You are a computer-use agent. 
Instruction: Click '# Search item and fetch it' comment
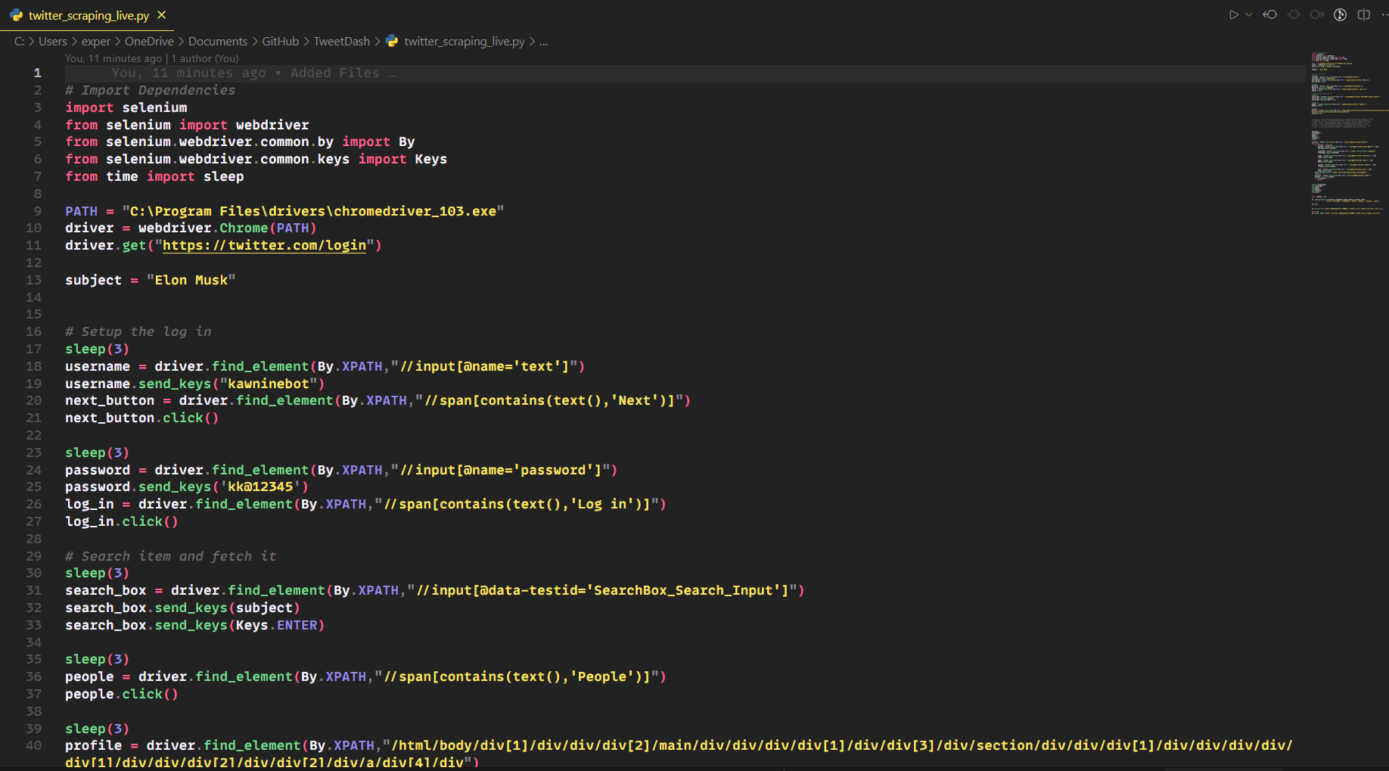point(171,556)
